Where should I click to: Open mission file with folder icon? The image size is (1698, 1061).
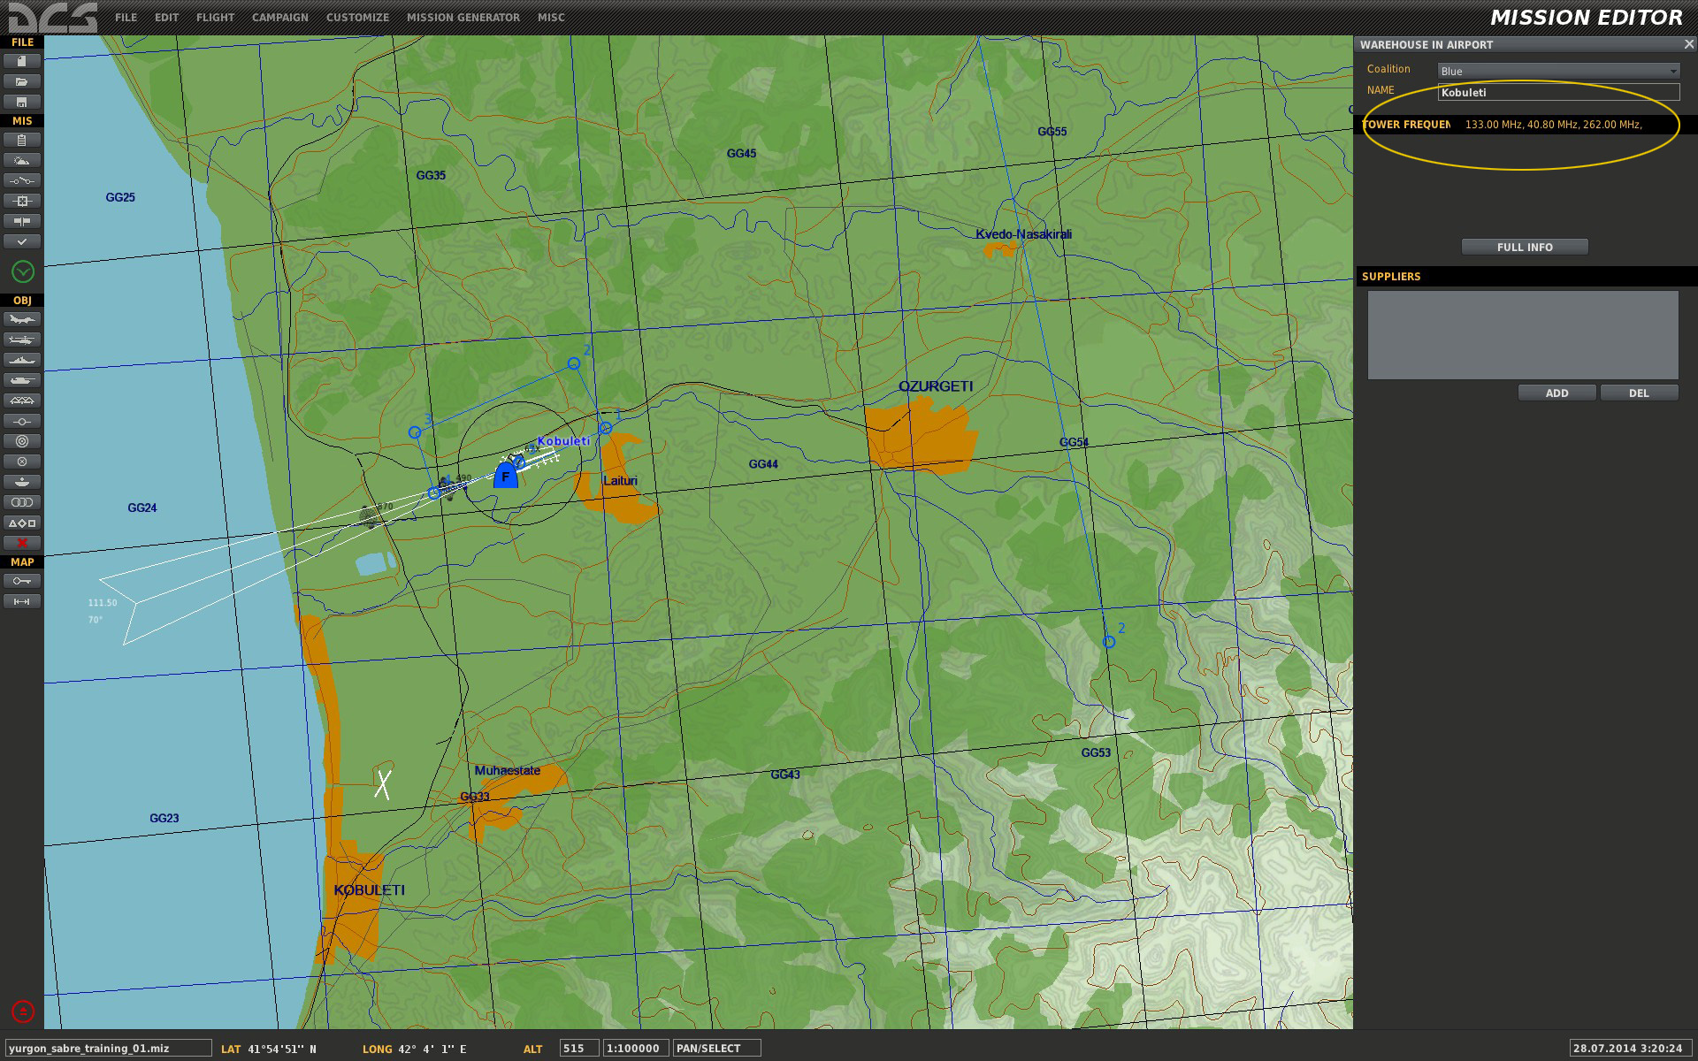pyautogui.click(x=22, y=81)
